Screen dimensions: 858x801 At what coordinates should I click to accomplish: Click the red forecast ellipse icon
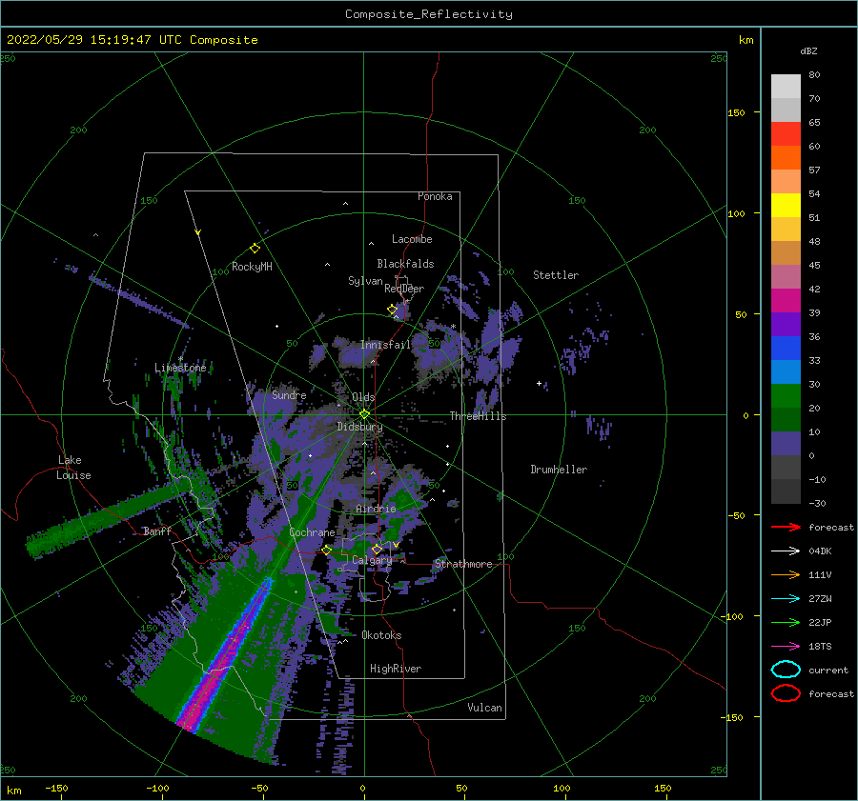[x=786, y=693]
